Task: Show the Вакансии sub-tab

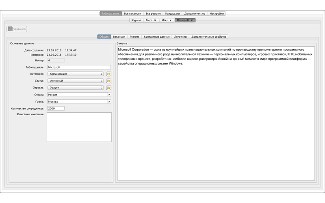Action: coord(119,37)
